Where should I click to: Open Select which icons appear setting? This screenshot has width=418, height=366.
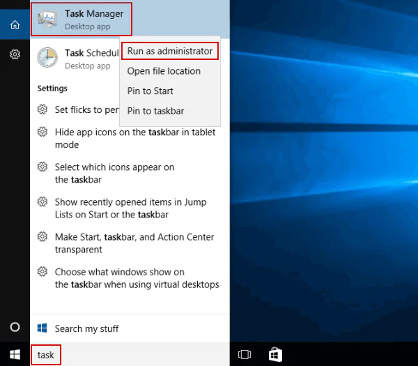click(114, 174)
